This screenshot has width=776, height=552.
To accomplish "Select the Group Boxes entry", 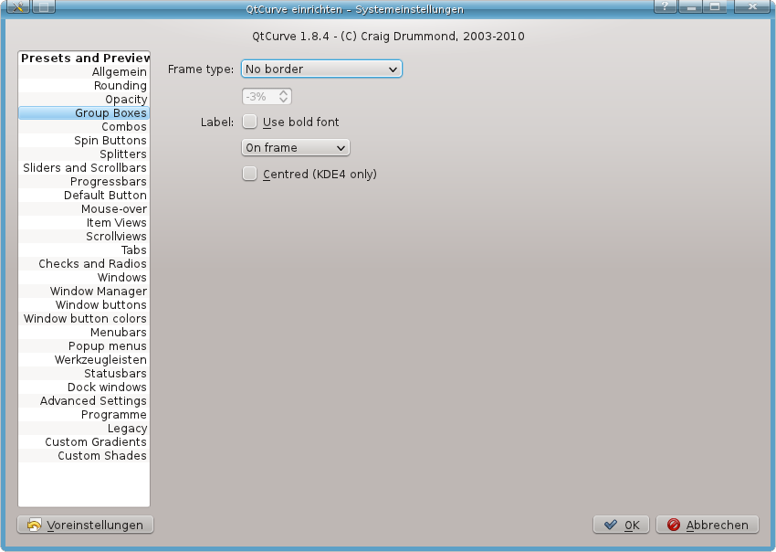I will coord(84,113).
